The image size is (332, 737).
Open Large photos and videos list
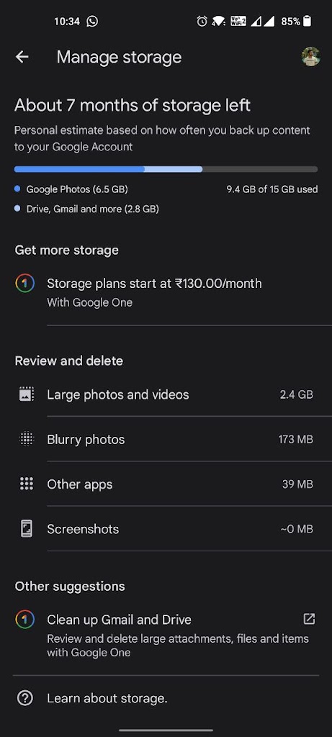166,394
